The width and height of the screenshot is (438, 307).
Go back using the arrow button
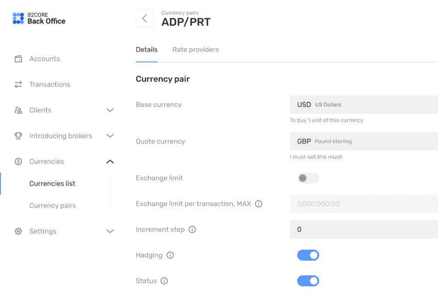[144, 18]
